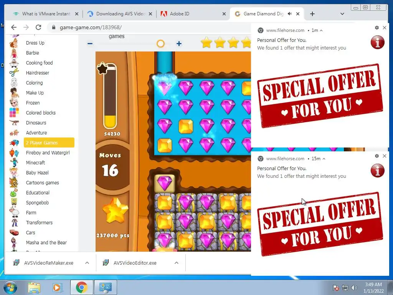
Task: Click the Cars category icon
Action: pyautogui.click(x=14, y=232)
